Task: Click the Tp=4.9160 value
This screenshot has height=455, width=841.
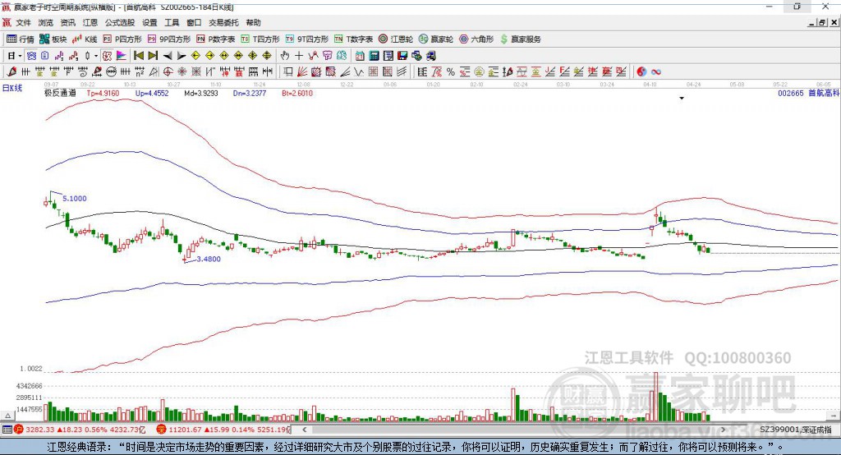Action: coord(103,93)
